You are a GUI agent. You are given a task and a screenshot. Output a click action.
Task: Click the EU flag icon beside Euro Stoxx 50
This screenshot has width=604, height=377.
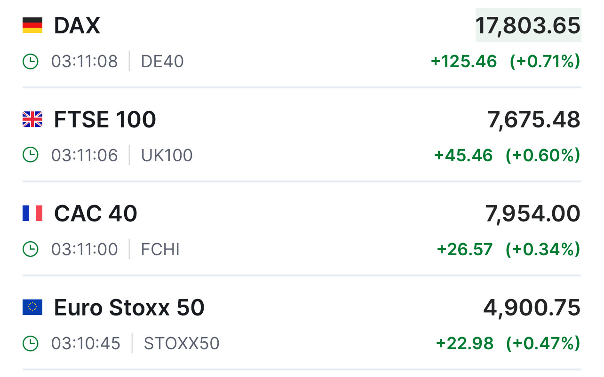pos(32,307)
